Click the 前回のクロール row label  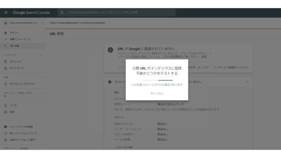point(124,124)
